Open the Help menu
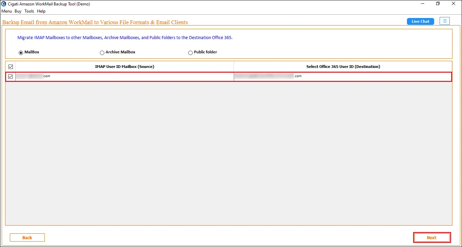 (x=41, y=11)
